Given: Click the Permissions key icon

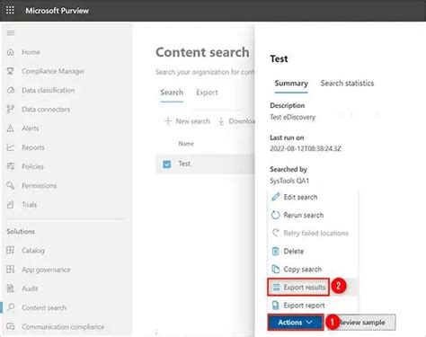Looking at the screenshot, I should 11,185.
